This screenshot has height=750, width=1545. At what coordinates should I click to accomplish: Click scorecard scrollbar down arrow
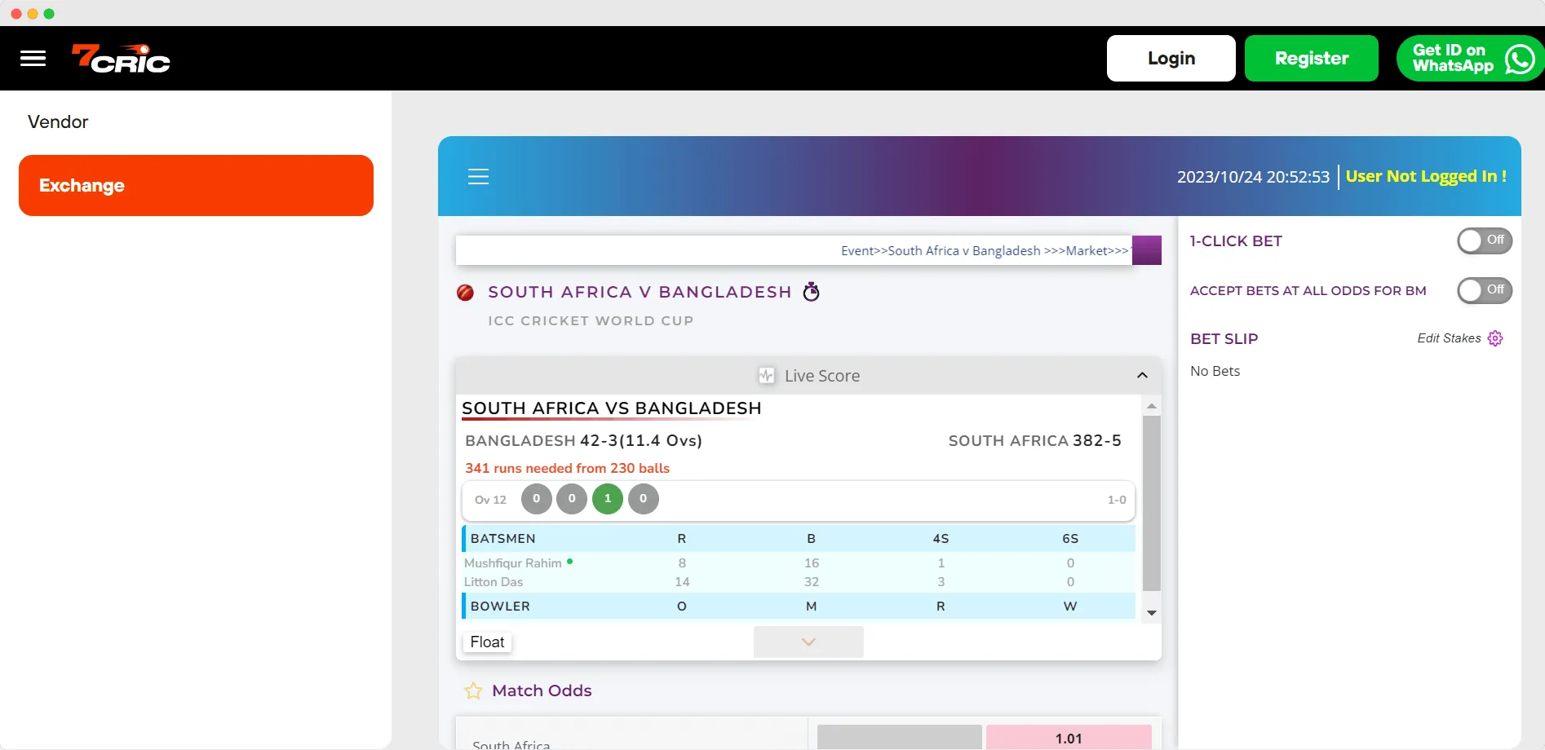point(1152,613)
